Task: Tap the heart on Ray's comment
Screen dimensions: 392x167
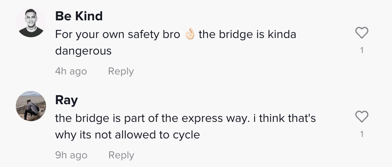Action: pyautogui.click(x=362, y=118)
